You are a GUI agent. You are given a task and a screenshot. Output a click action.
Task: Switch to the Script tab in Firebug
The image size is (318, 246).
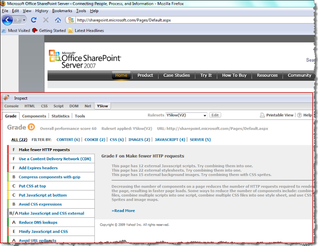(x=58, y=106)
